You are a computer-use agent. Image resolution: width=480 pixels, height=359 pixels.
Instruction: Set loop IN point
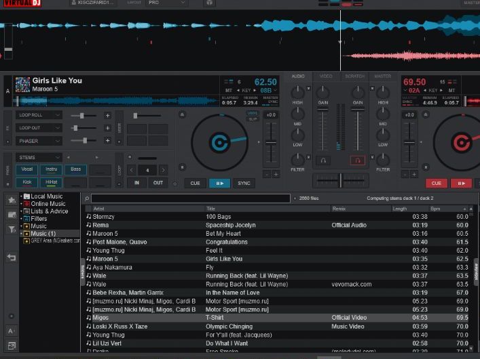pos(136,183)
